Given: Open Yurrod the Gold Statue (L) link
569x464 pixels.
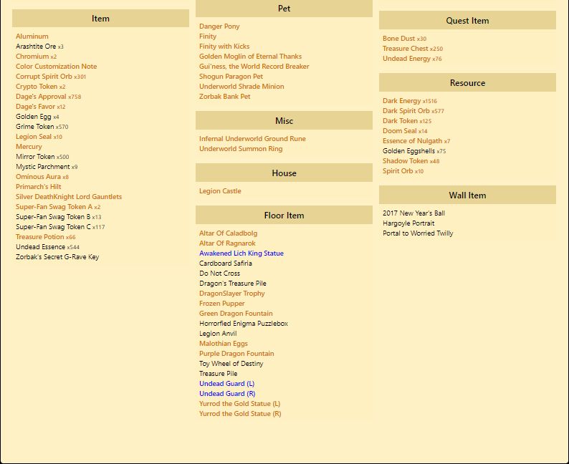Looking at the screenshot, I should pos(239,404).
